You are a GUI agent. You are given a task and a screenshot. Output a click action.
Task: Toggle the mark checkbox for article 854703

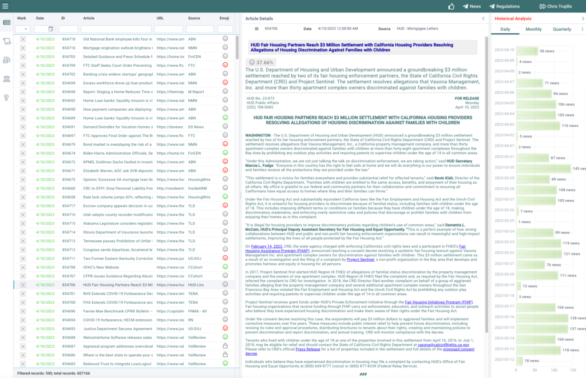pos(23,57)
